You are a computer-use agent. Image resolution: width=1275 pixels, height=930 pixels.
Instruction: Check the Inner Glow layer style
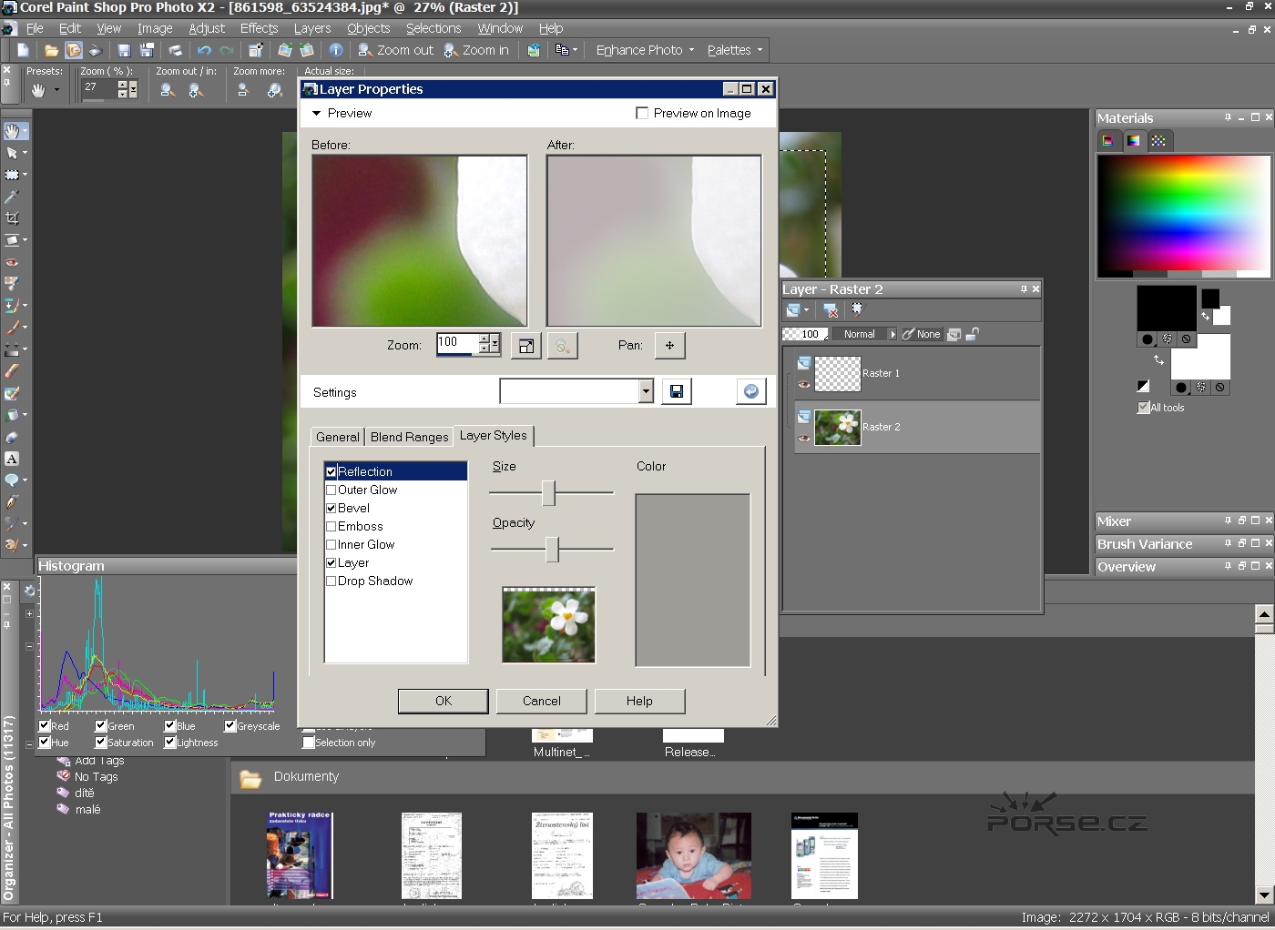[331, 544]
